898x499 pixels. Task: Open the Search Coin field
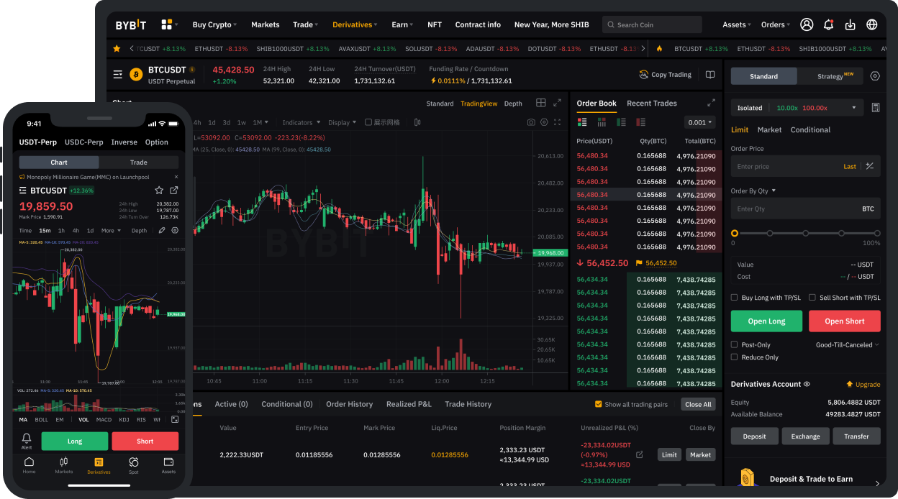click(x=651, y=24)
